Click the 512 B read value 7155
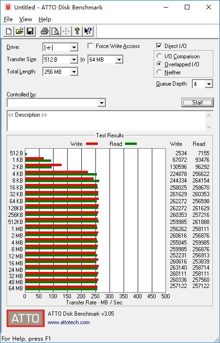The width and height of the screenshot is (220, 343). click(204, 153)
